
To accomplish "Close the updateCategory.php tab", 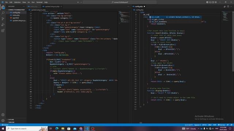I will coord(61,7).
